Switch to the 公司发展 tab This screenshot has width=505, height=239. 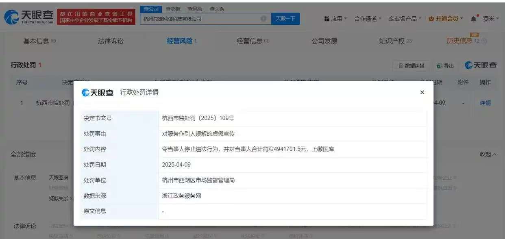324,41
